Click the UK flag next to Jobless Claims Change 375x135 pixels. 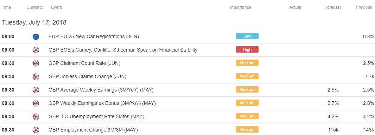pyautogui.click(x=36, y=77)
